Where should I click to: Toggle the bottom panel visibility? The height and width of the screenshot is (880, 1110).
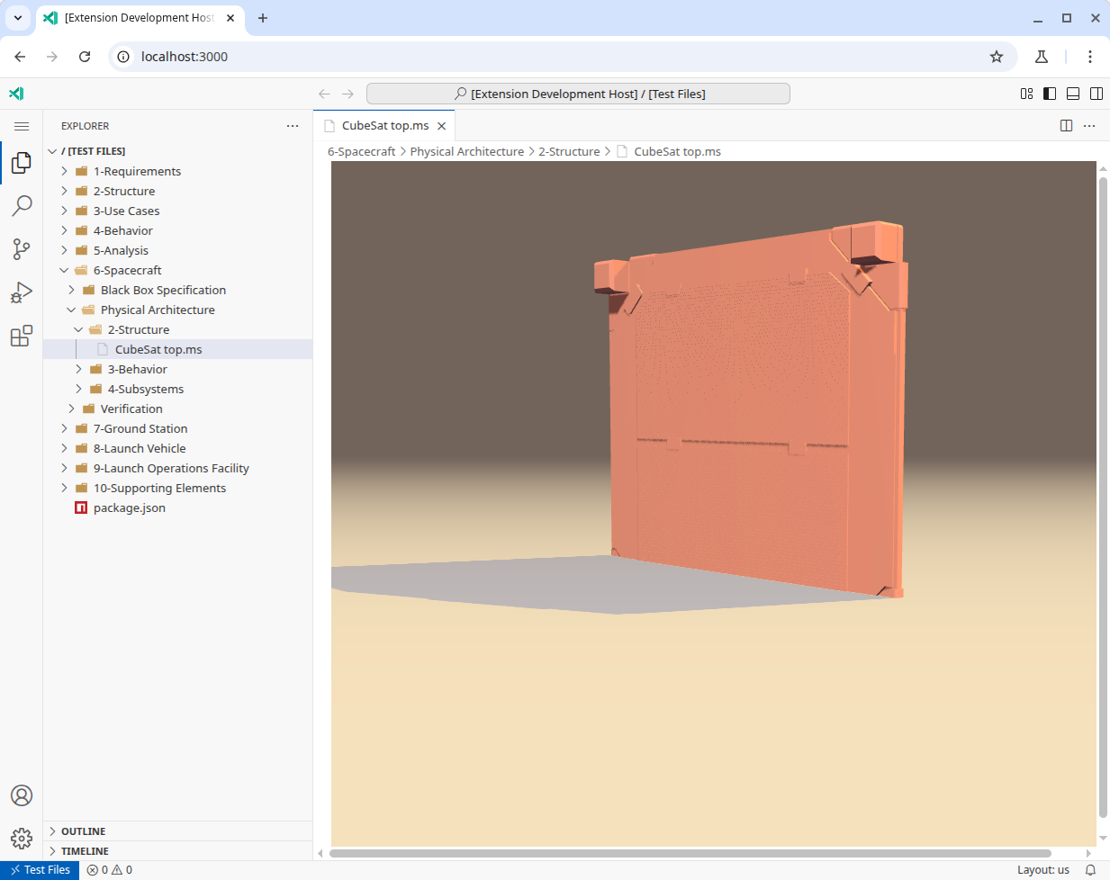click(x=1073, y=94)
